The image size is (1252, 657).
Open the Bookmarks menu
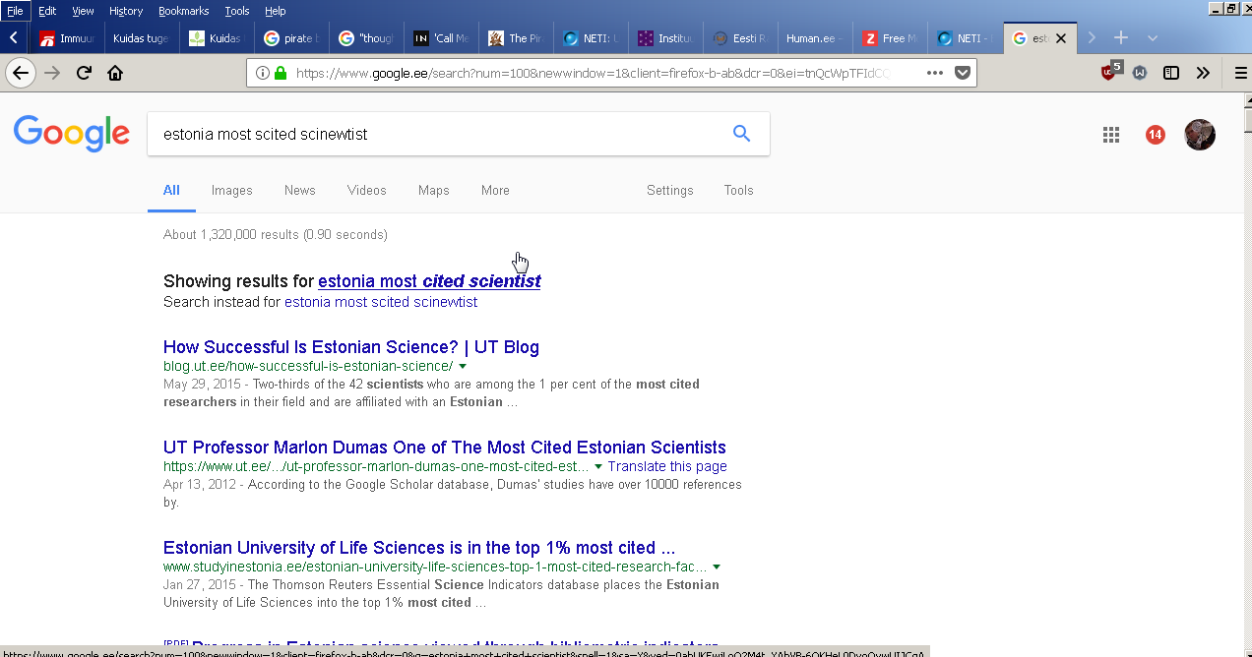183,11
